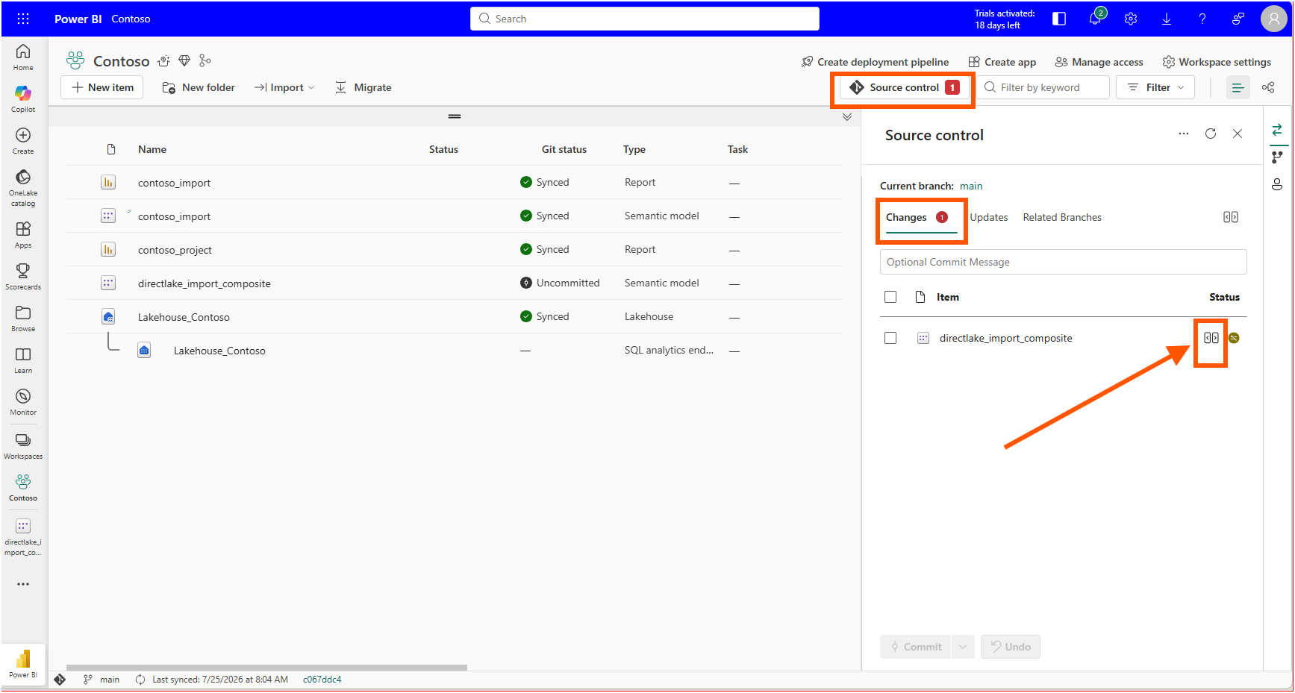
Task: Open the download menu in header
Action: point(1167,19)
